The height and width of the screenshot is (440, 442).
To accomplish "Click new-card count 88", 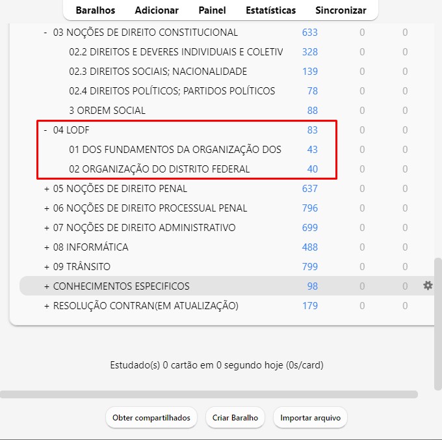I will pos(313,111).
